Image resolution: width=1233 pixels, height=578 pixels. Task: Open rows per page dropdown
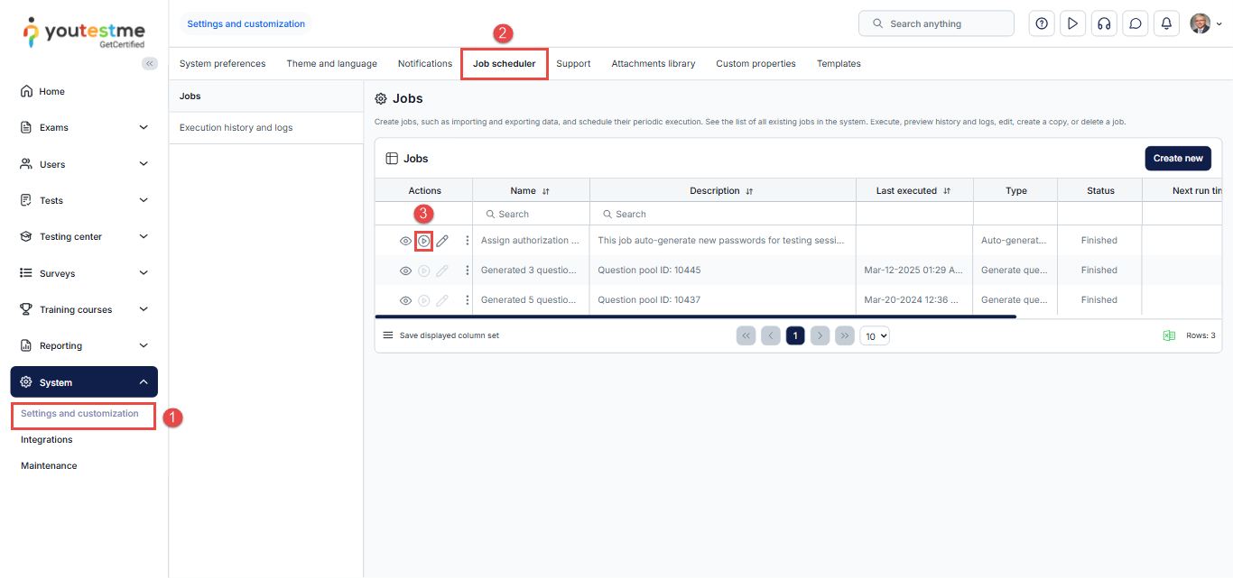click(x=874, y=335)
